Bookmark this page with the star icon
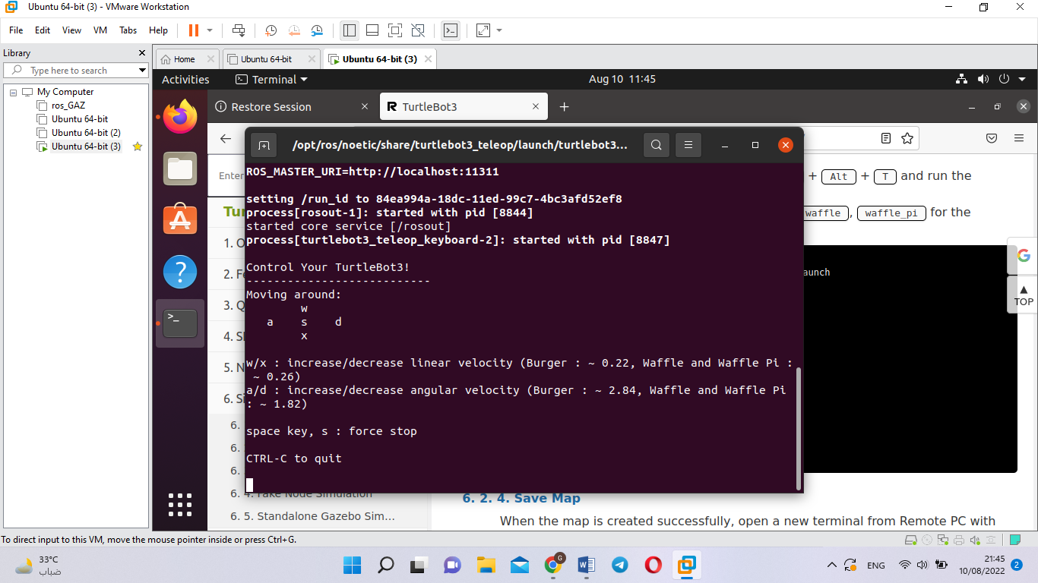 pos(907,138)
